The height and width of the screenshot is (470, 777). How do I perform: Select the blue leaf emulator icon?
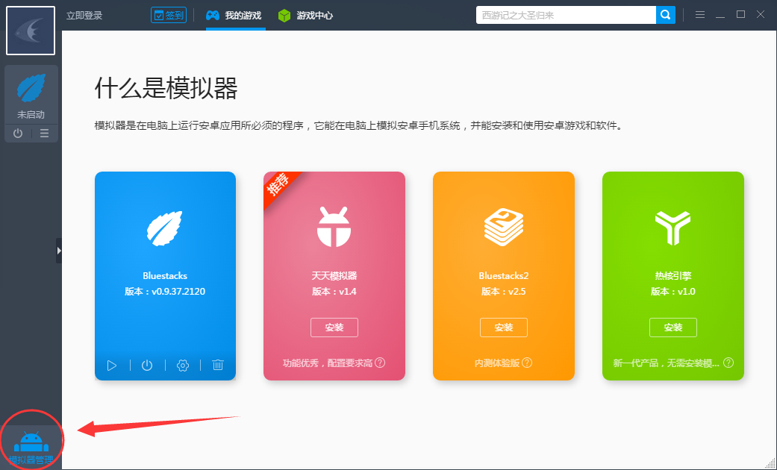31,88
